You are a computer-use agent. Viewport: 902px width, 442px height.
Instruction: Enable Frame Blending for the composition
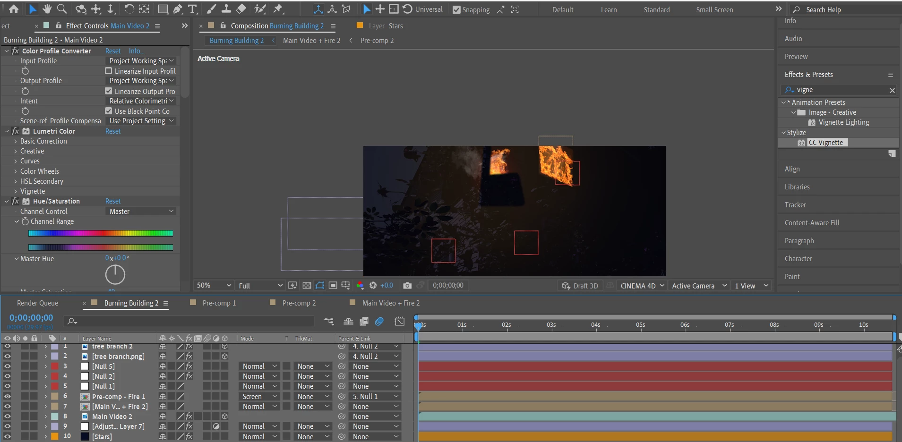point(364,322)
